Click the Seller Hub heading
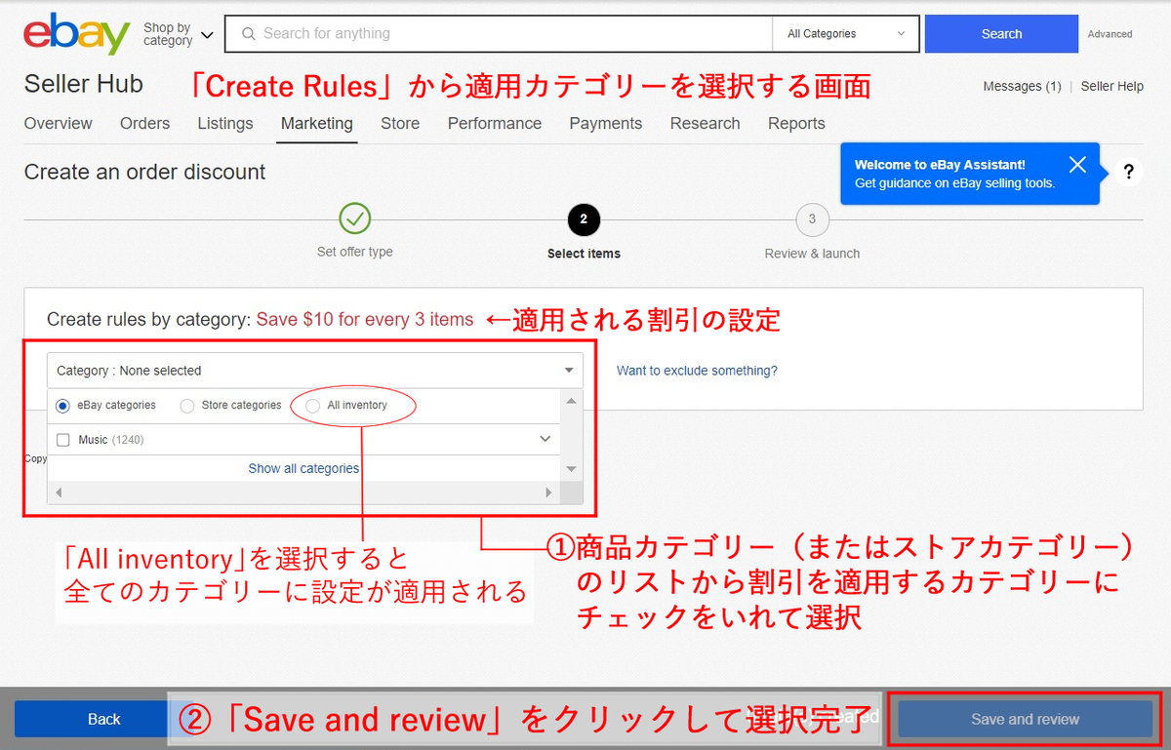1171x750 pixels. (x=84, y=84)
